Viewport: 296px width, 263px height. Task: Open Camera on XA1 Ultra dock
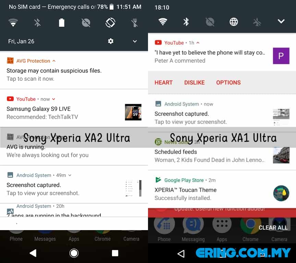[280, 229]
